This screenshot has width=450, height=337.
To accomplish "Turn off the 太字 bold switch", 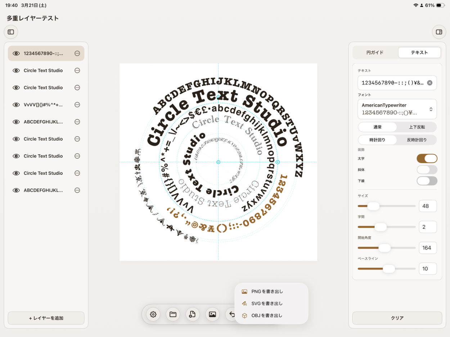I will tap(427, 159).
